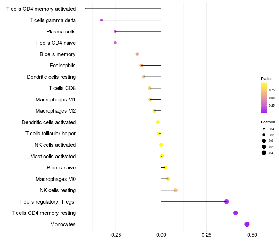Click the Monocytes data point dot
279x244 pixels.
(x=247, y=224)
